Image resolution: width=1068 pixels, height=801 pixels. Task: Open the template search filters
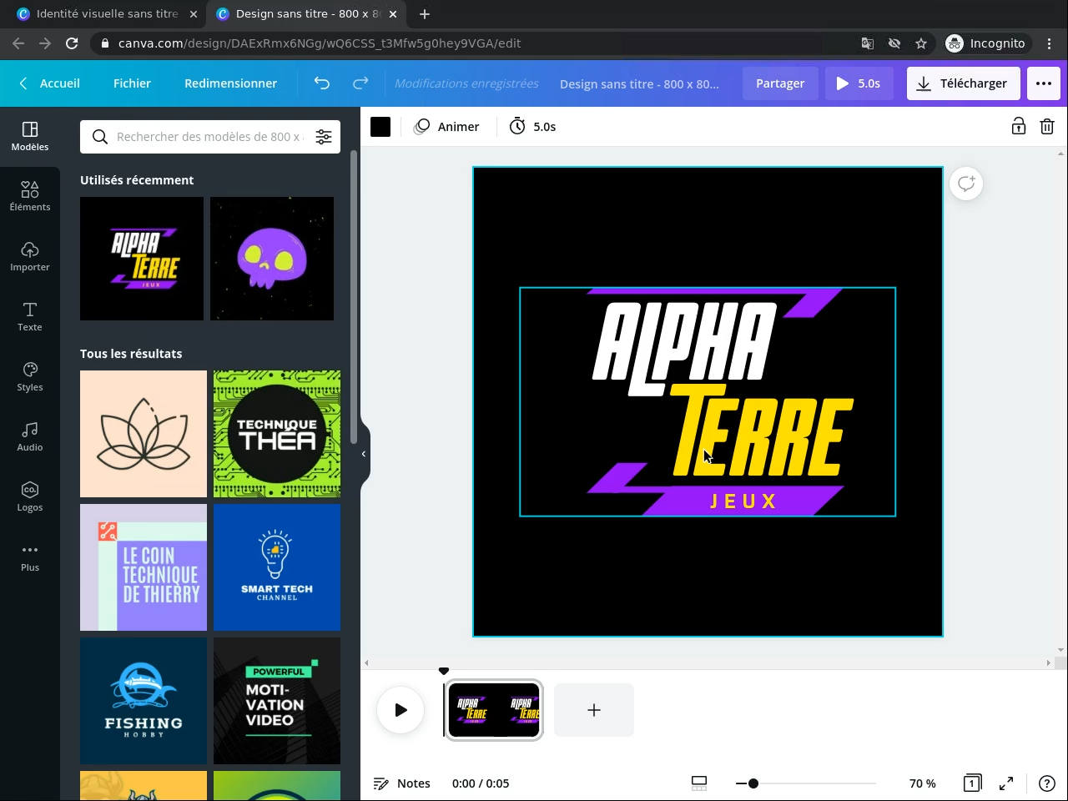coord(324,137)
